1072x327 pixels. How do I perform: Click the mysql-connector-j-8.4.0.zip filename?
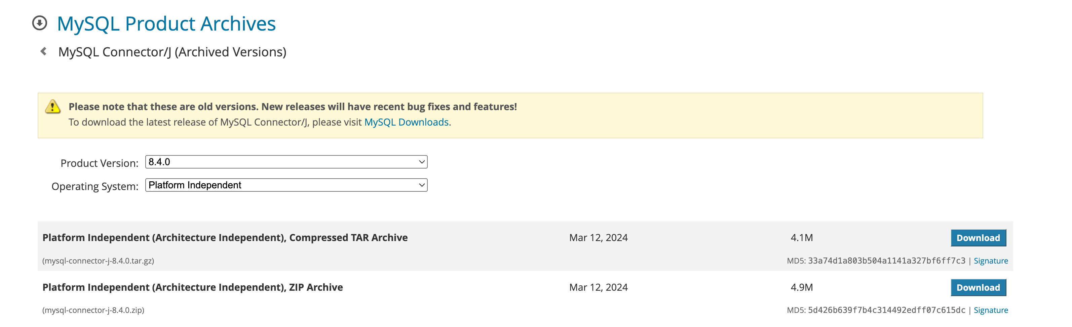[x=93, y=310]
